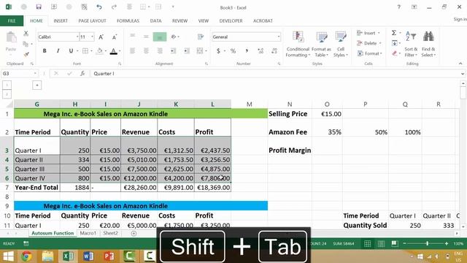Click the zoom slider handle

pos(427,243)
